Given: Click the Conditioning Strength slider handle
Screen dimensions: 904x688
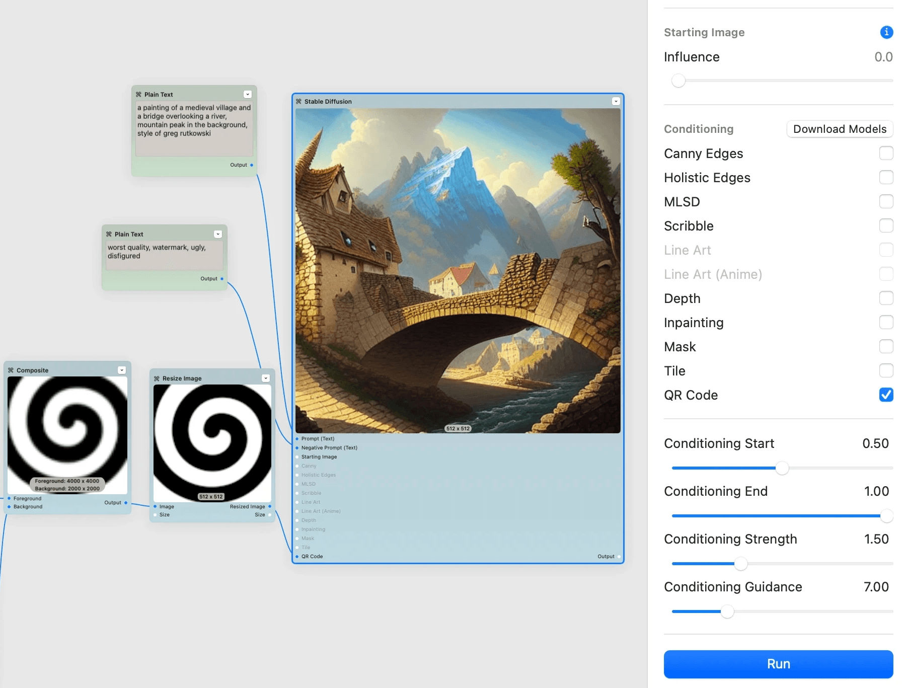Looking at the screenshot, I should pyautogui.click(x=741, y=564).
